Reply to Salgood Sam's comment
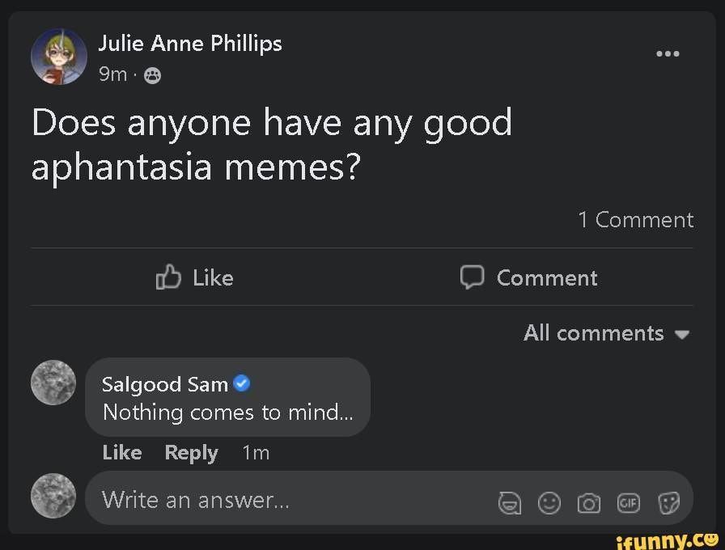Viewport: 725px width, 550px height. [191, 453]
